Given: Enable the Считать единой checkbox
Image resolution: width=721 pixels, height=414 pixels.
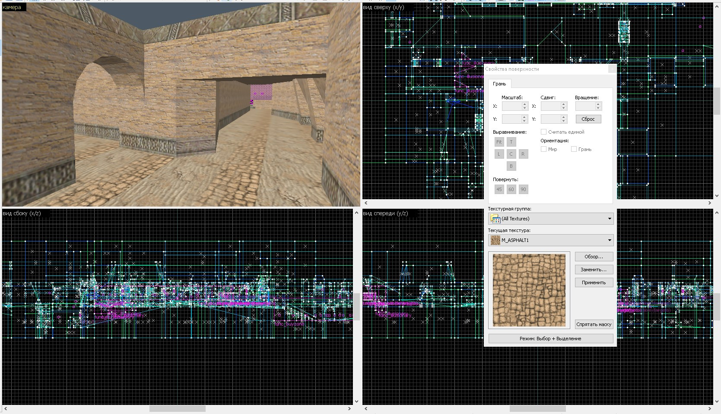Looking at the screenshot, I should (x=543, y=132).
